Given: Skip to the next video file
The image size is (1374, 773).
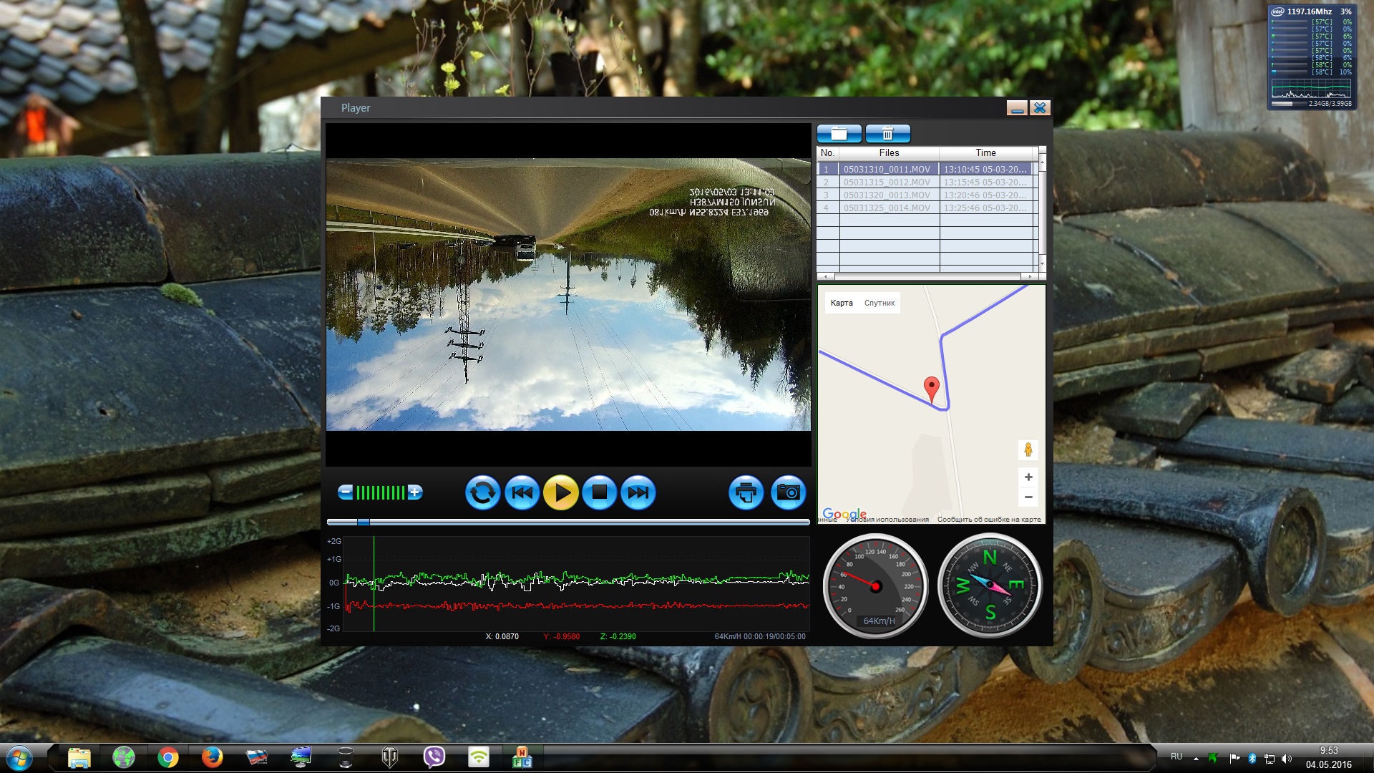Looking at the screenshot, I should point(638,492).
